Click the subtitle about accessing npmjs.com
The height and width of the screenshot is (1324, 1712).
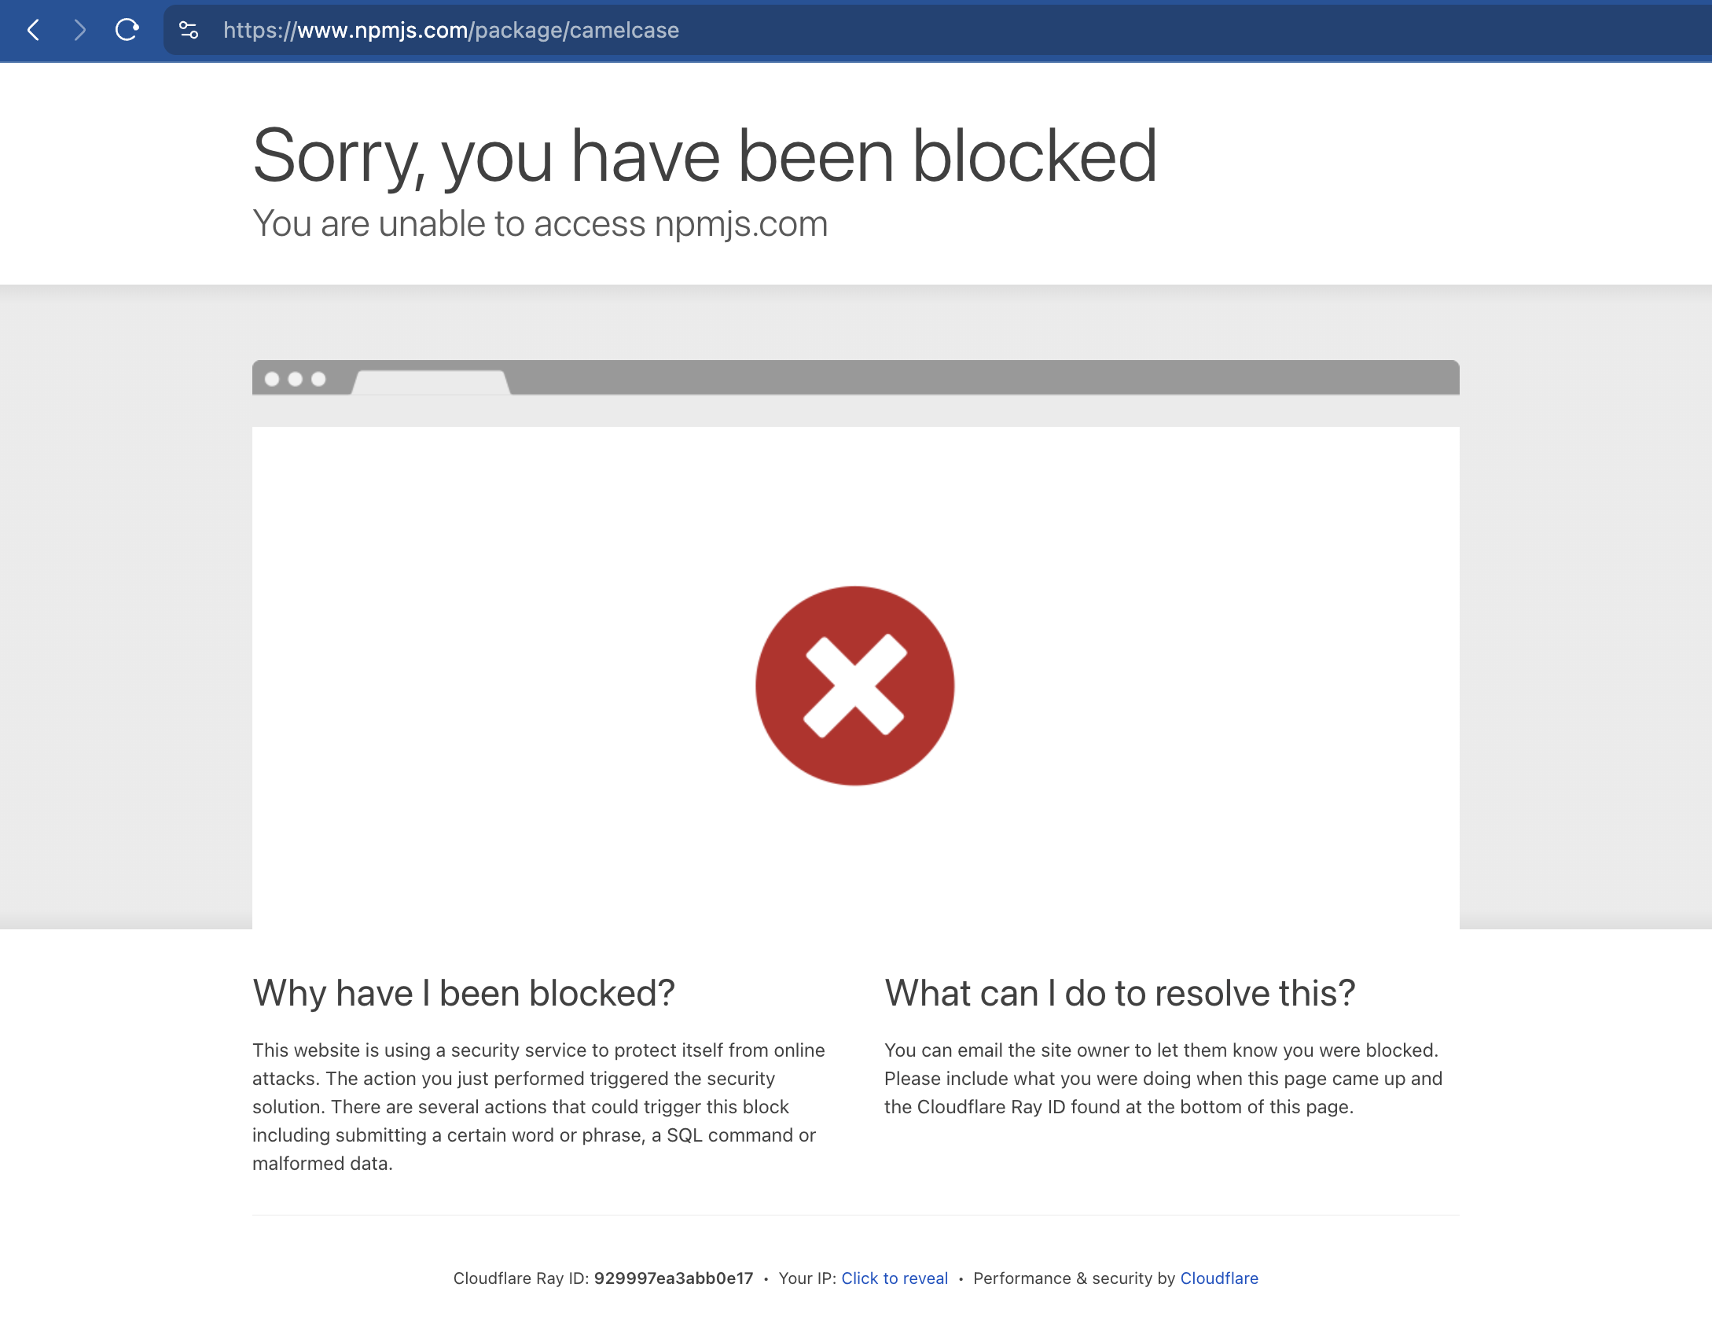click(539, 224)
